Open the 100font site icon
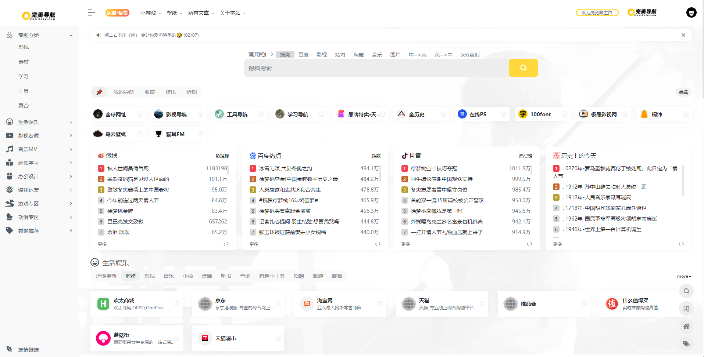 click(523, 114)
